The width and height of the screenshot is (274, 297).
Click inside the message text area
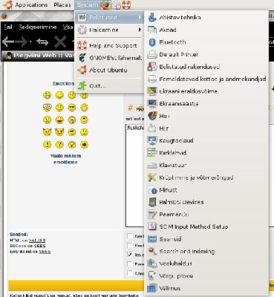click(x=135, y=175)
